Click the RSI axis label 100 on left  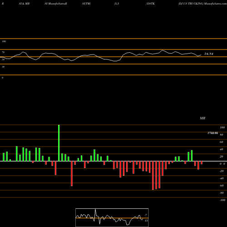coord(4,41)
